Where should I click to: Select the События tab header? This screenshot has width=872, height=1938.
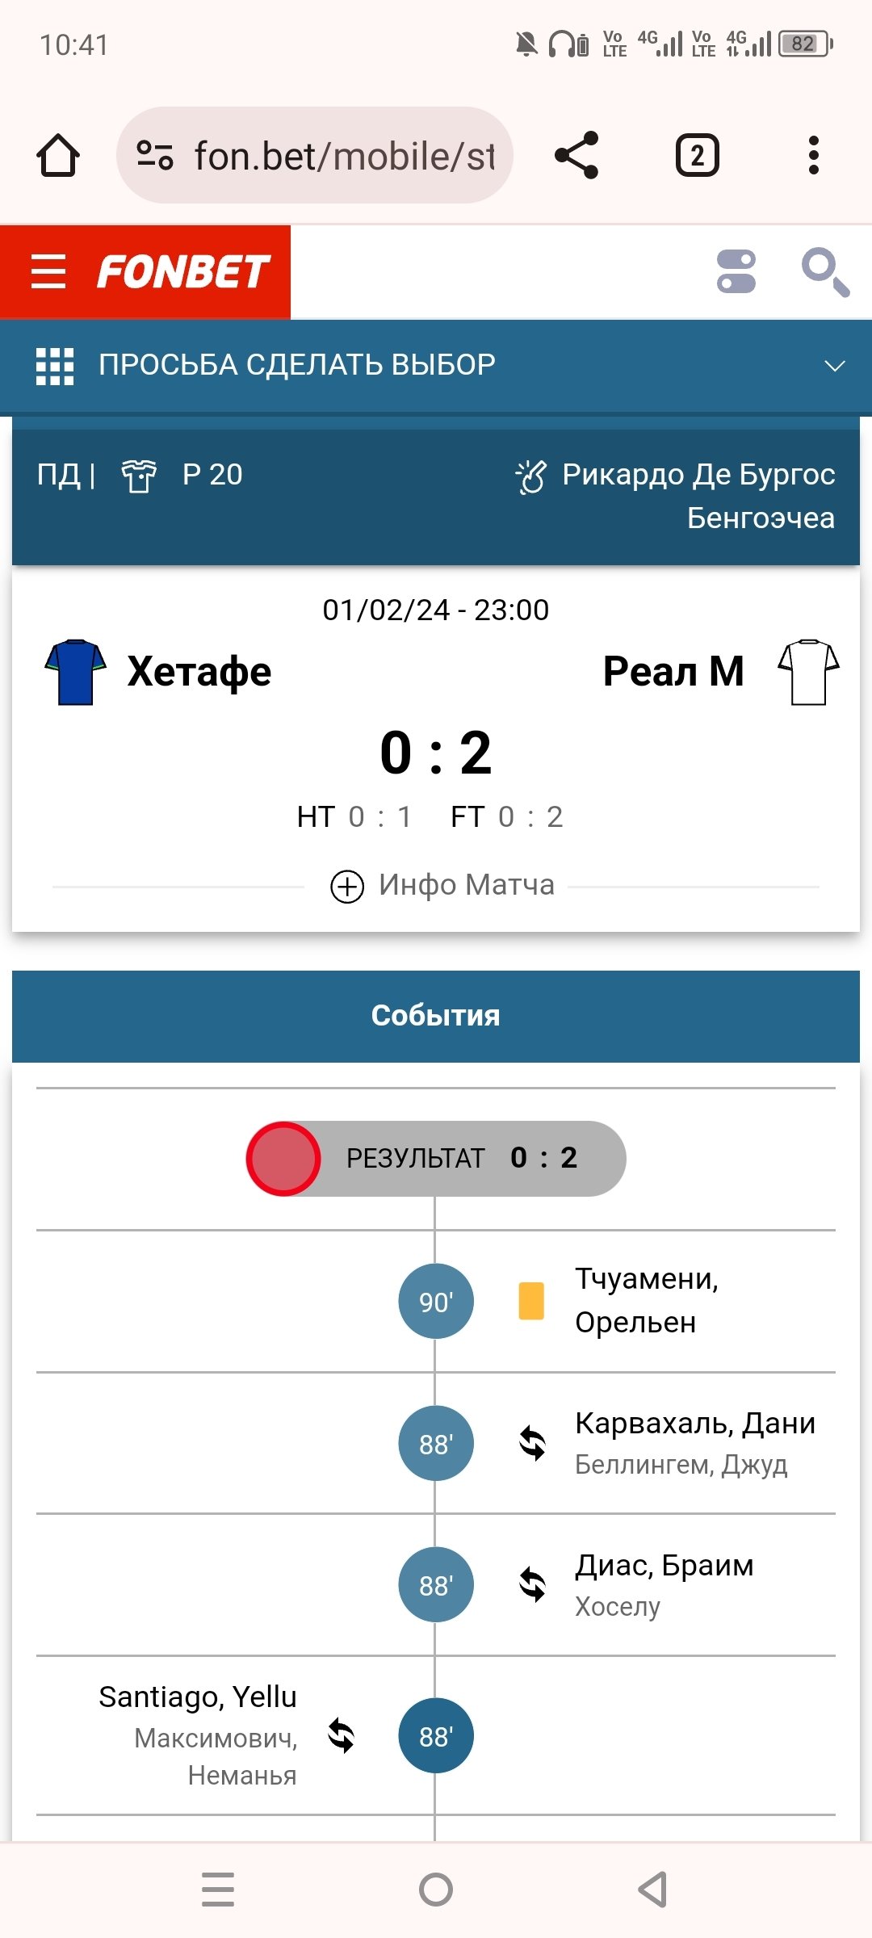[436, 1016]
